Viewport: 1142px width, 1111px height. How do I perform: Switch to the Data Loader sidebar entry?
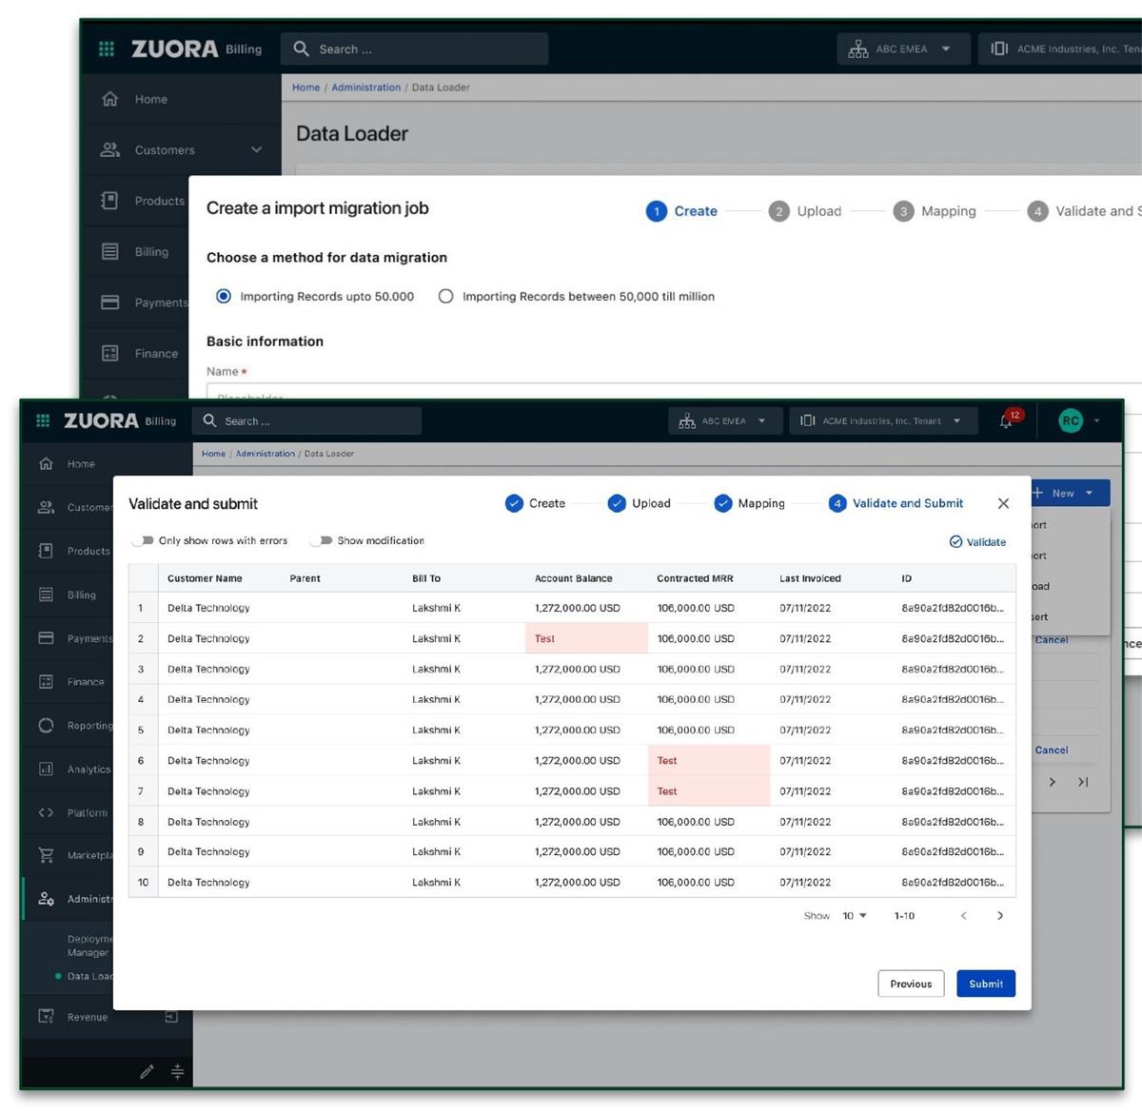pyautogui.click(x=92, y=975)
